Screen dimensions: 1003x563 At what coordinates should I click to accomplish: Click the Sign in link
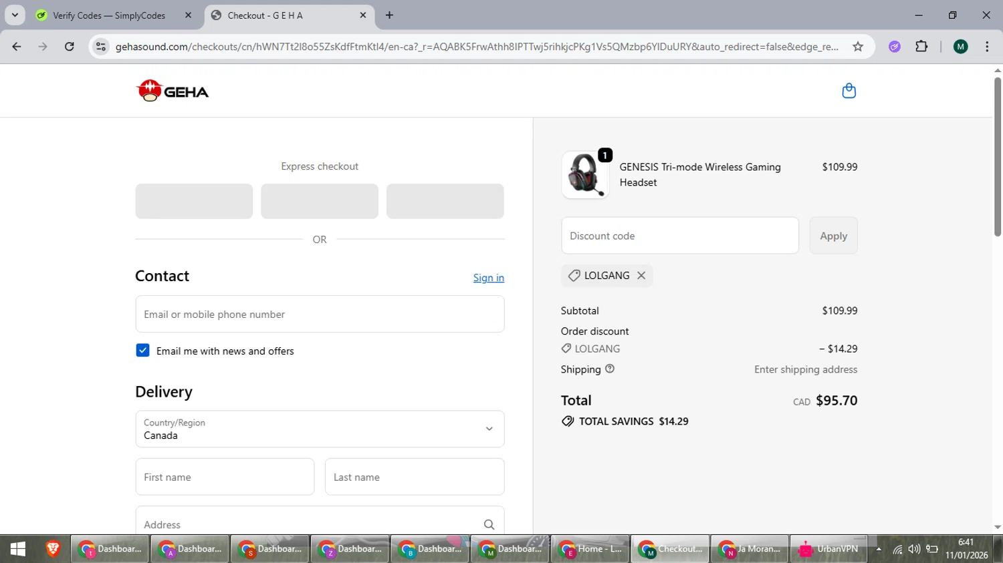[489, 278]
